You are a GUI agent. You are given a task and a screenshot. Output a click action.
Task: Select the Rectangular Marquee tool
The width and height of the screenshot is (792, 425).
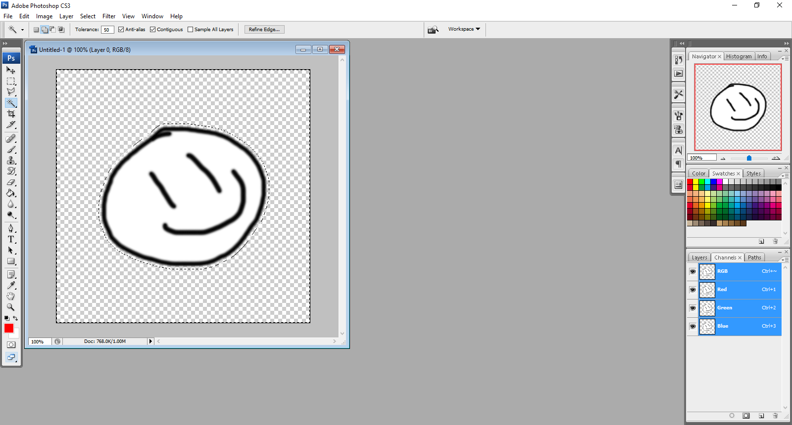[x=11, y=81]
